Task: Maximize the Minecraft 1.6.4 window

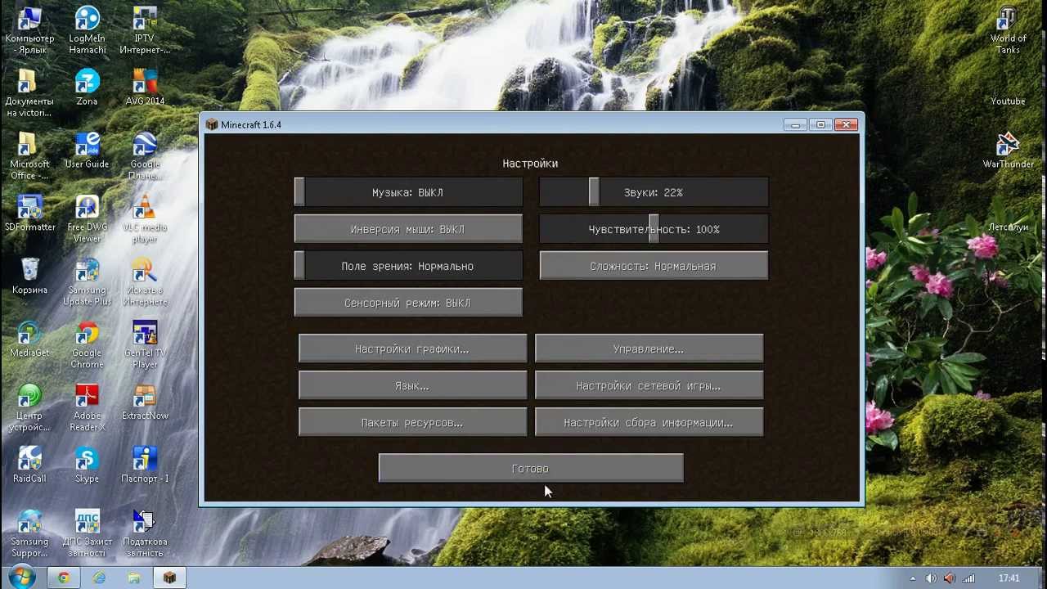Action: pos(821,124)
